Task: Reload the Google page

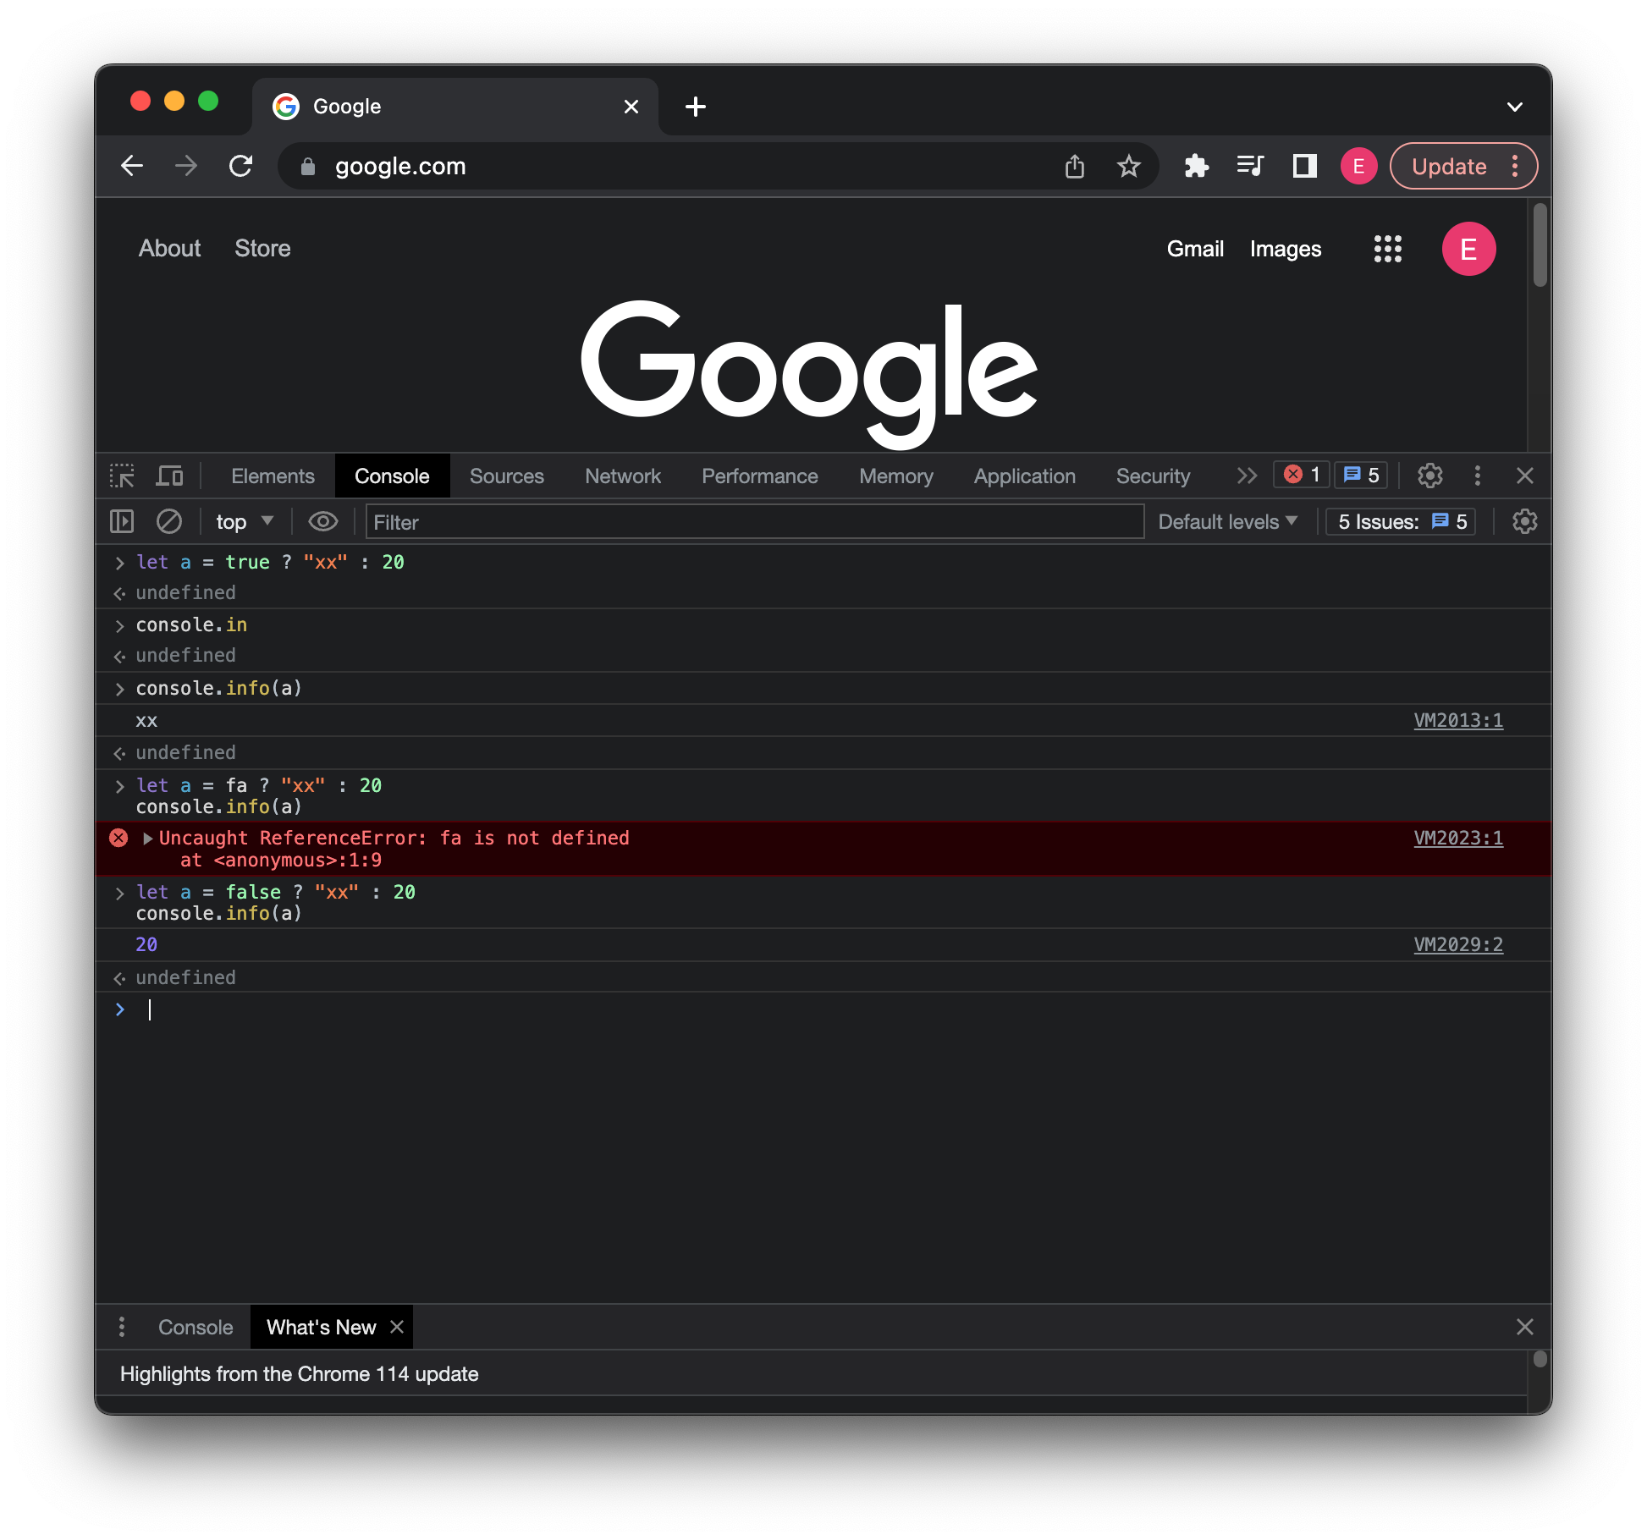Action: point(241,166)
